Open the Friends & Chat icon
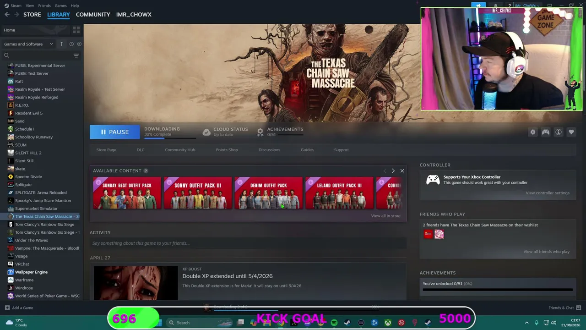Viewport: 586px width, 330px height. (579, 308)
